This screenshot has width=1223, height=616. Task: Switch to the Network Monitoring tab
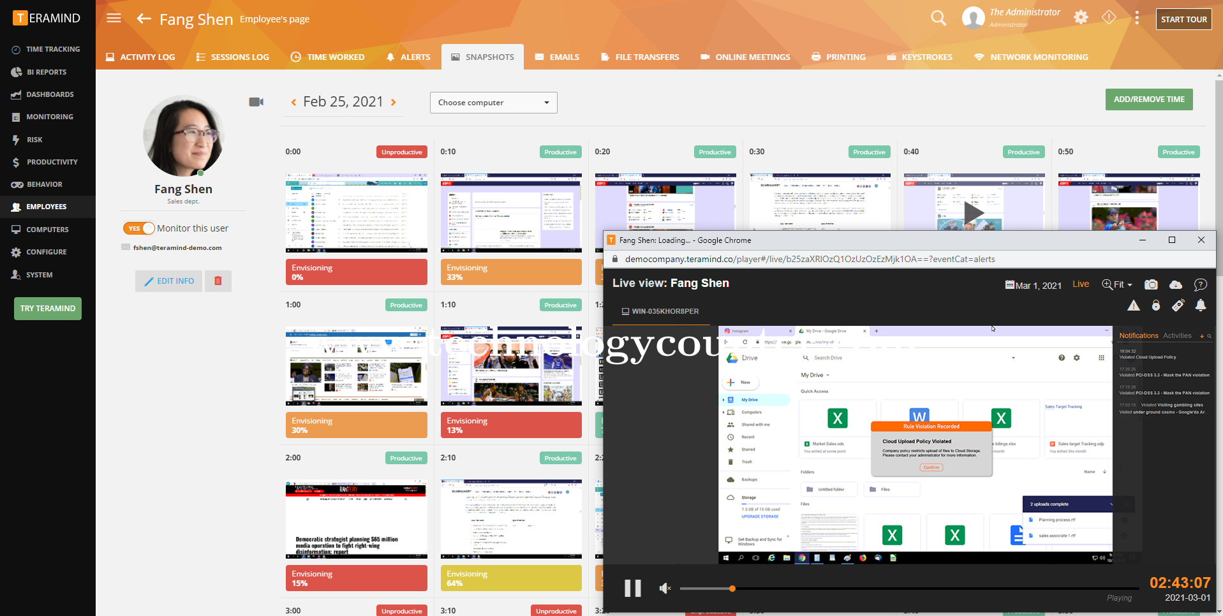tap(1031, 57)
